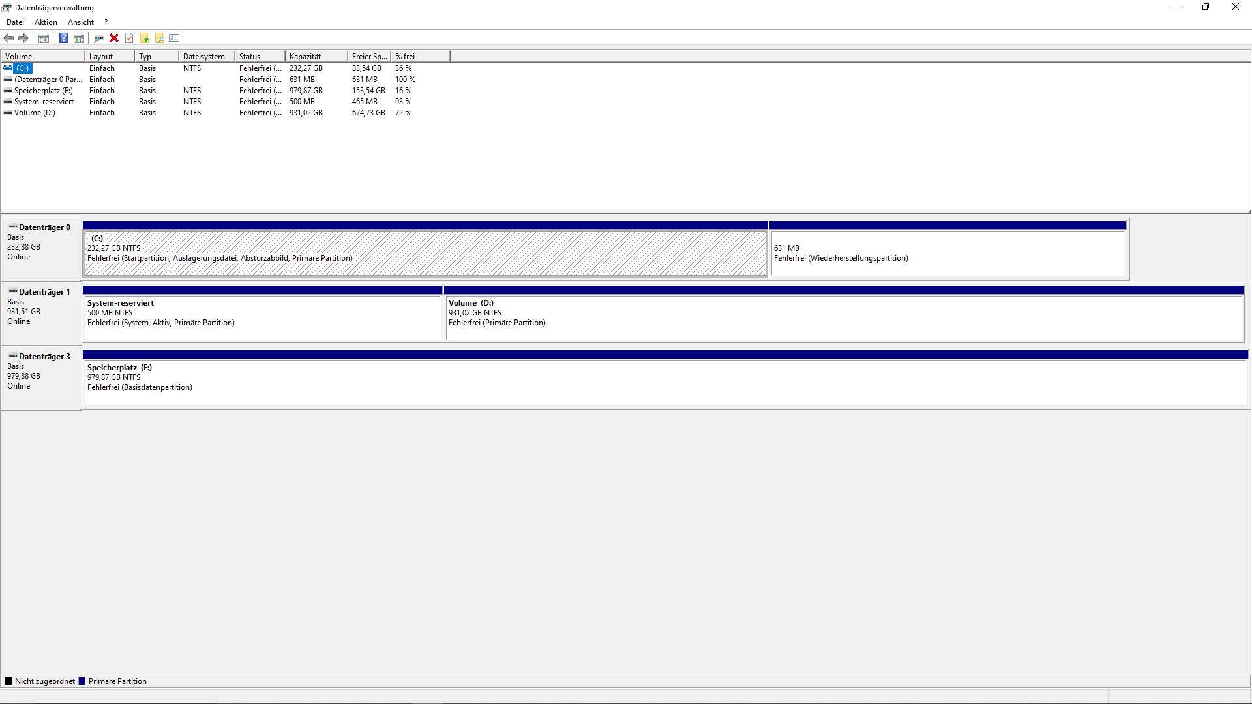The height and width of the screenshot is (704, 1252).
Task: Click the forward arrow toolbar icon
Action: click(23, 38)
